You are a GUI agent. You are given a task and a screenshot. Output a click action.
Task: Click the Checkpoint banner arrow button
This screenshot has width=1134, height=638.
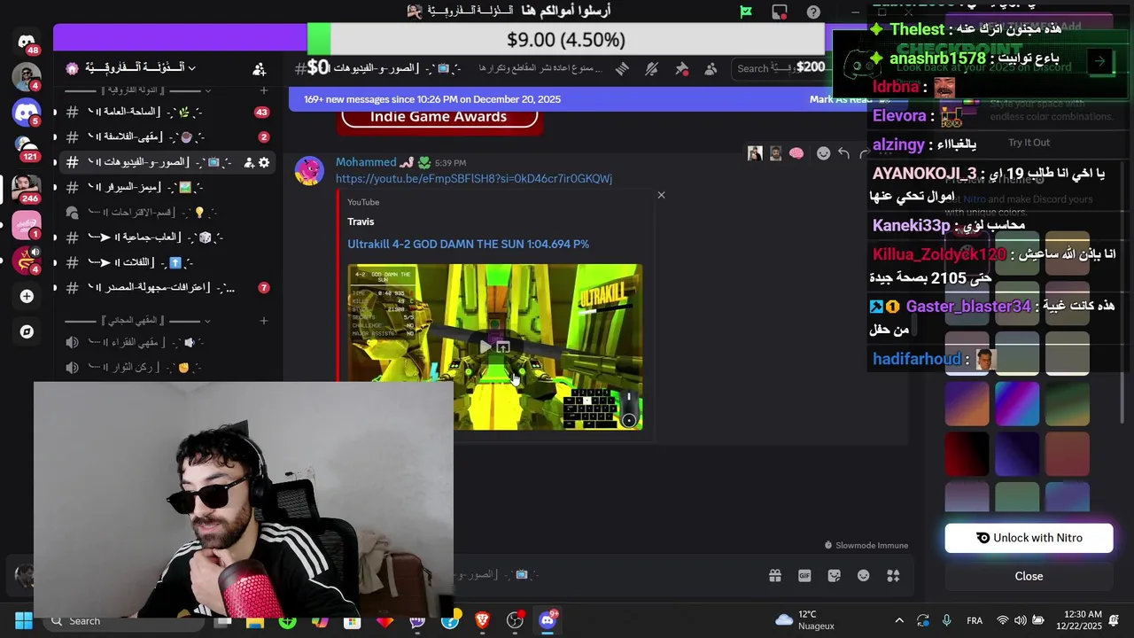tap(1099, 61)
